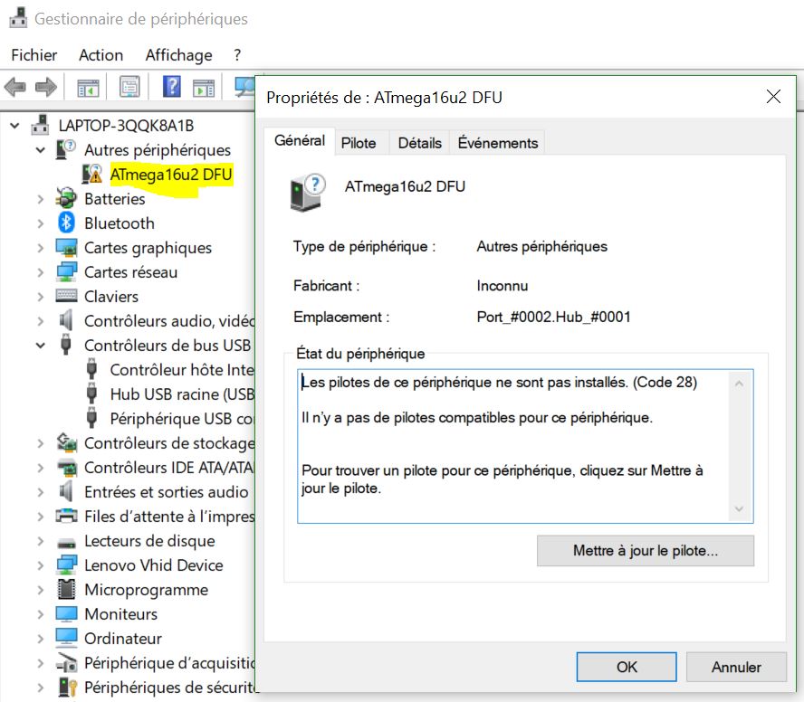Switch to the Pilote tab
804x702 pixels.
click(359, 143)
